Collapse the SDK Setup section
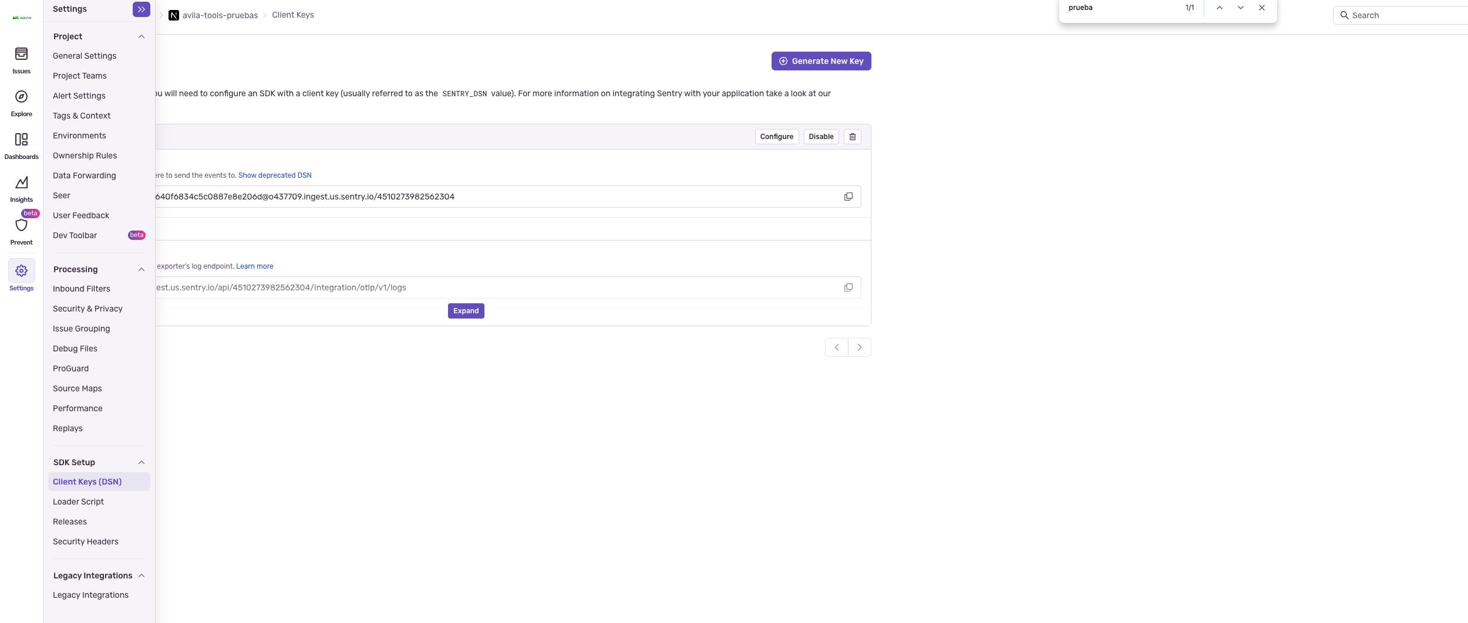Screen dimensions: 1468x623 pyautogui.click(x=142, y=462)
